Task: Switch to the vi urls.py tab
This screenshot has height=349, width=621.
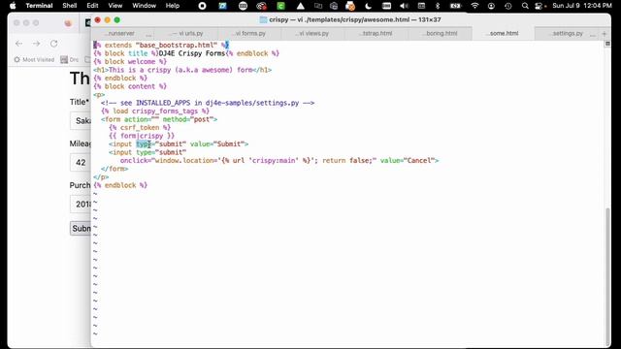Action: [x=186, y=34]
